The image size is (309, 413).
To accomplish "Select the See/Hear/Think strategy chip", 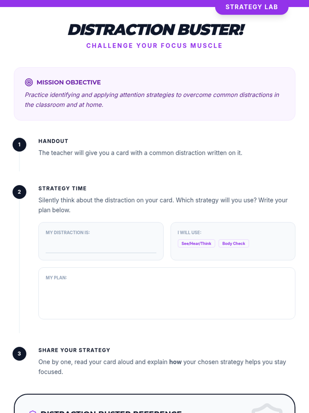I will 196,243.
